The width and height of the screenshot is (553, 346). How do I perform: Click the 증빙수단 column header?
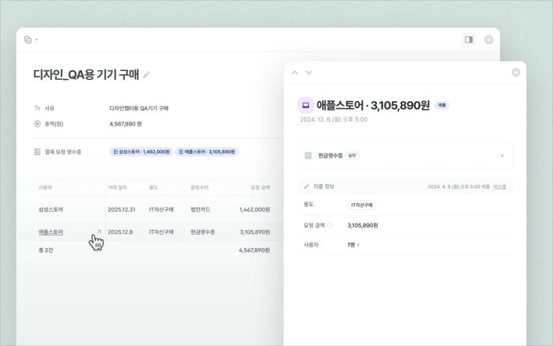pos(200,188)
